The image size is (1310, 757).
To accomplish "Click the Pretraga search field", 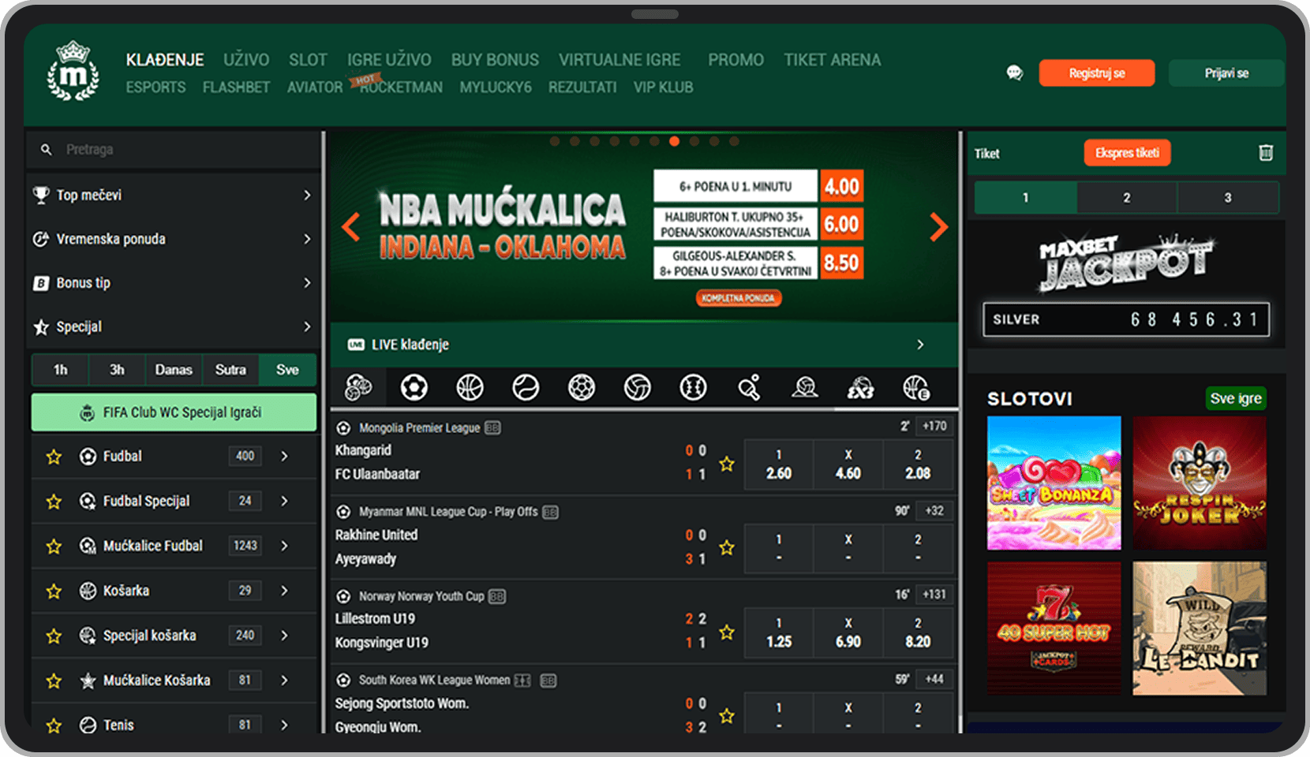I will tap(174, 150).
